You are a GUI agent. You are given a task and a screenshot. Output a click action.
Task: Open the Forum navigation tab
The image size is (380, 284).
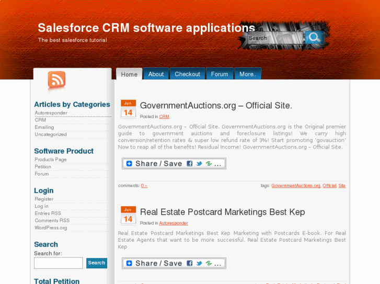click(x=220, y=74)
